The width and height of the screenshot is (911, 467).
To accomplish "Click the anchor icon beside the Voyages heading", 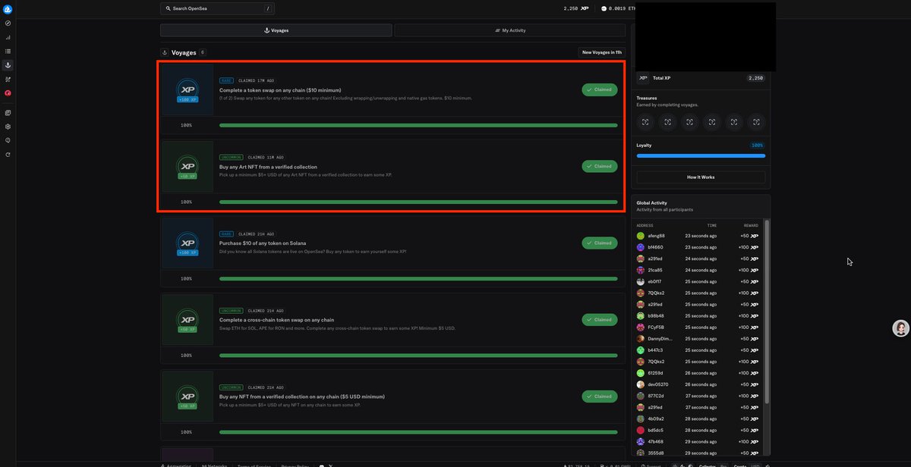I will click(x=165, y=52).
